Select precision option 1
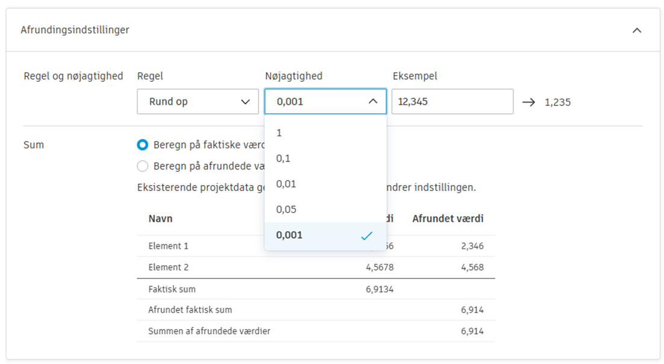 coord(279,133)
